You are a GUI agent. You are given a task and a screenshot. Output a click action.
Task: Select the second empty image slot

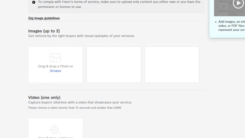click(x=114, y=65)
